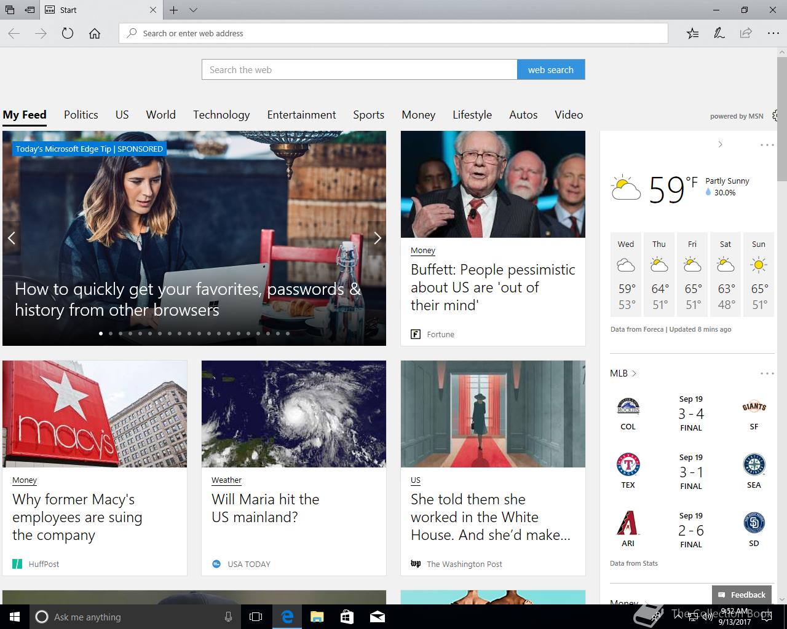787x629 pixels.
Task: Open the Lifestyle tab
Action: point(472,115)
